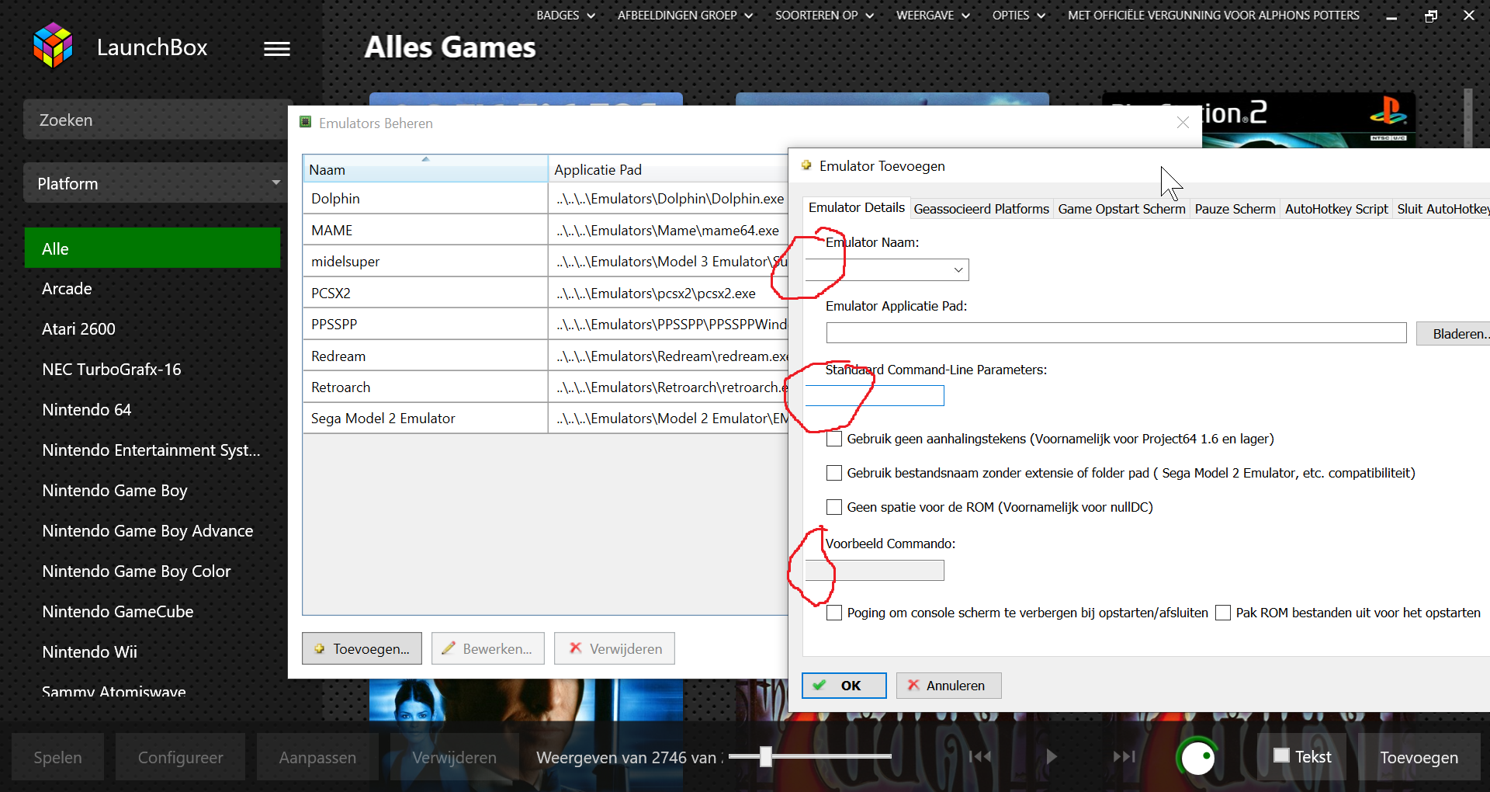Switch to AutoHotkey Script tab
This screenshot has width=1490, height=792.
coord(1336,209)
